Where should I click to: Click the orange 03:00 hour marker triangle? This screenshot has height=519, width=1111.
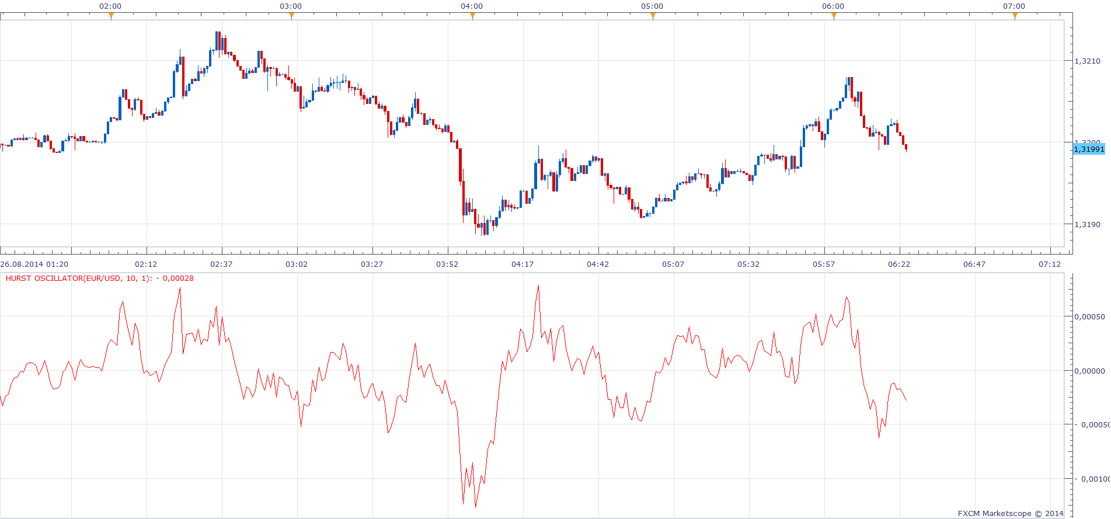tap(291, 16)
